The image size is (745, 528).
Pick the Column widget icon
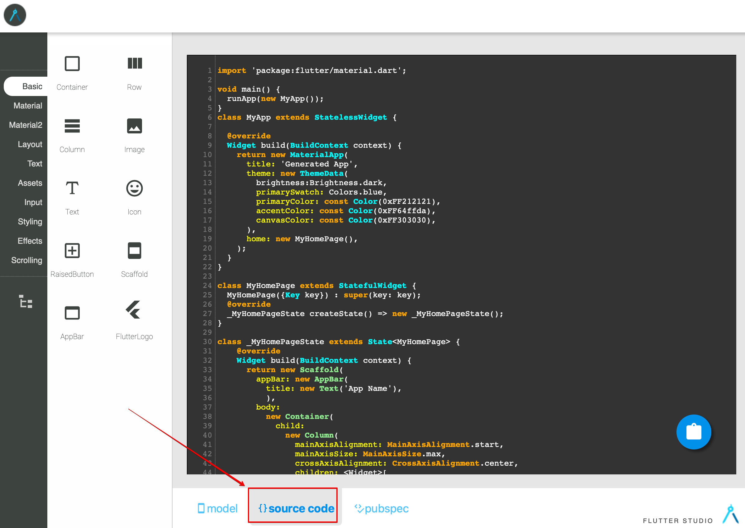click(72, 126)
